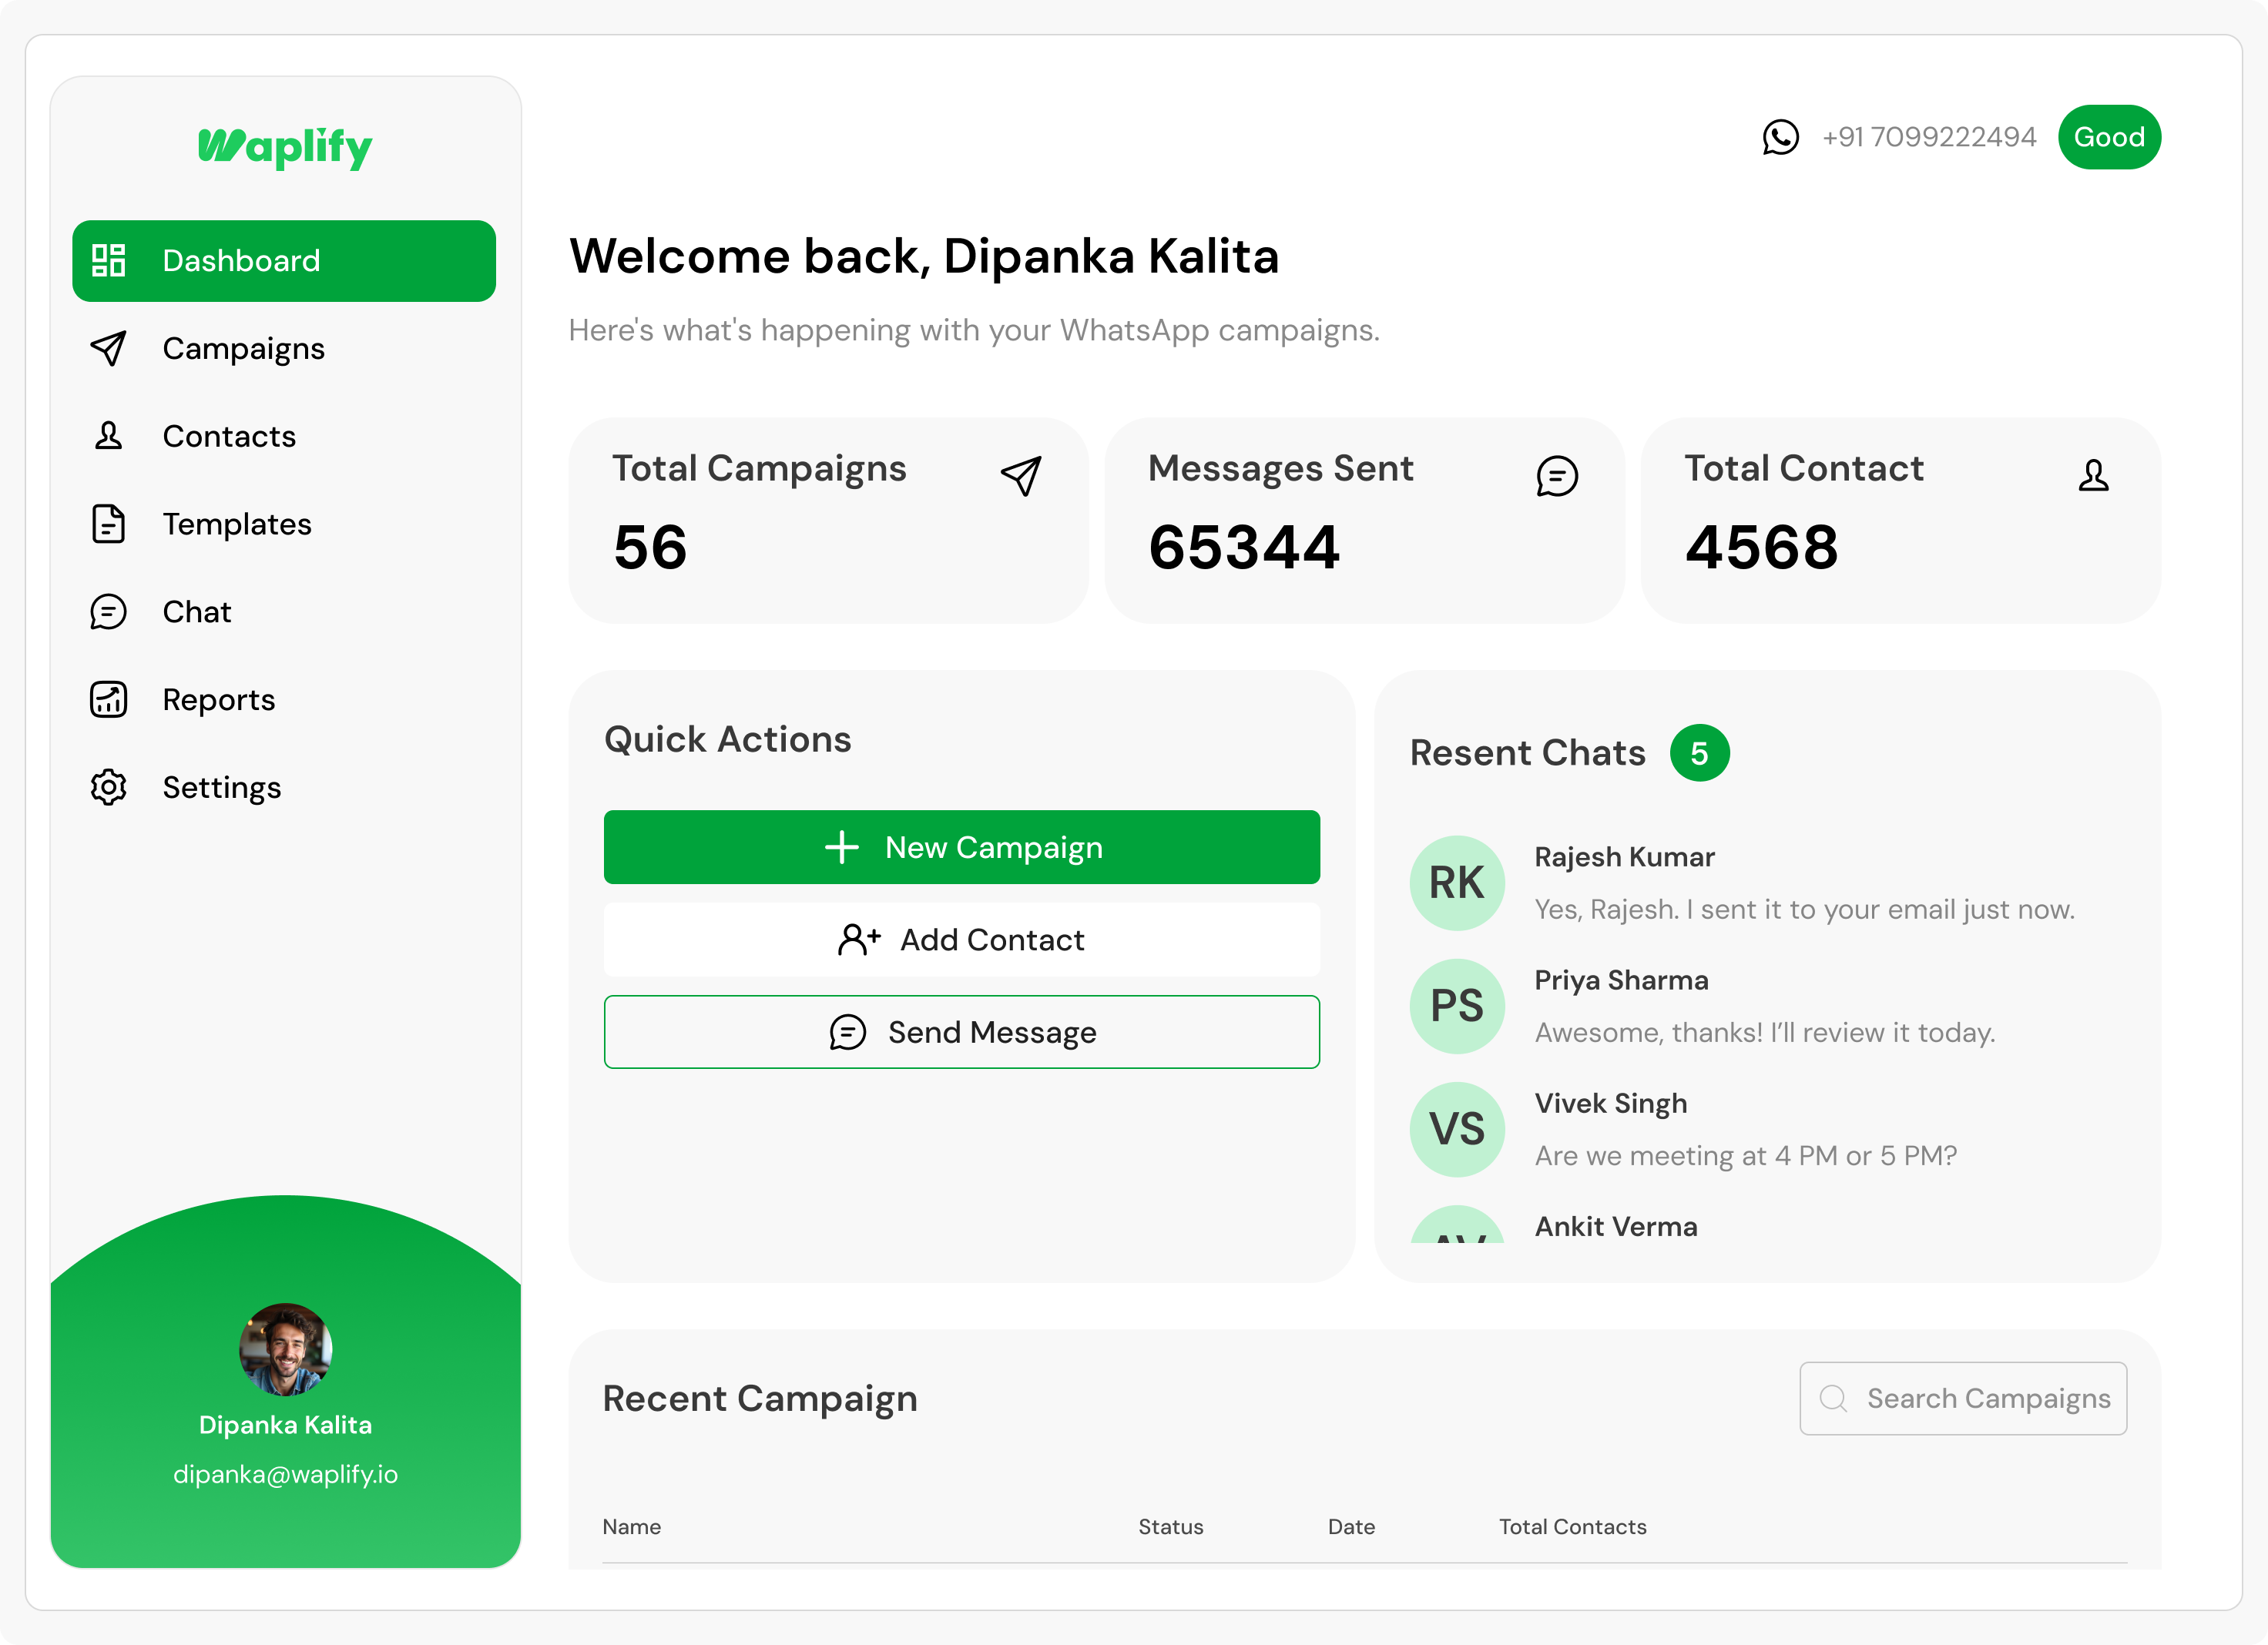This screenshot has height=1645, width=2268.
Task: Select the Send Message quick action icon
Action: [x=846, y=1031]
